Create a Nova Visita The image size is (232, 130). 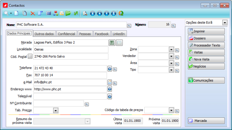206,59
